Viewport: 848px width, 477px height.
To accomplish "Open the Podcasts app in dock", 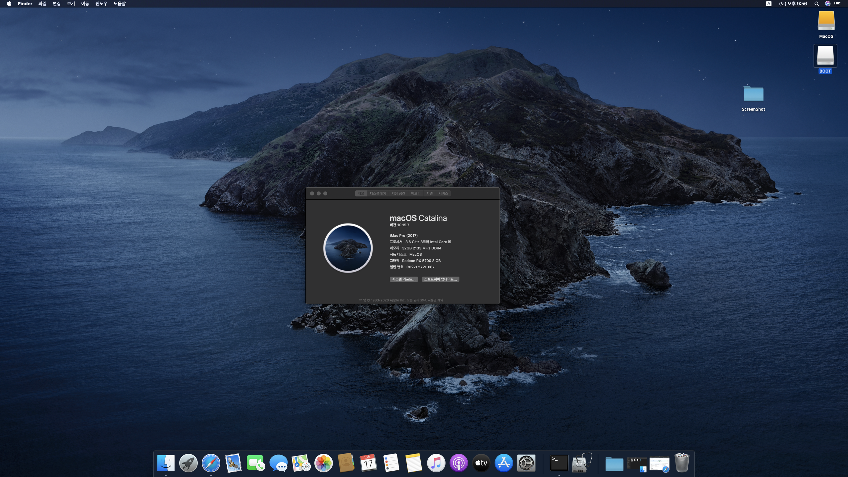I will pyautogui.click(x=458, y=463).
